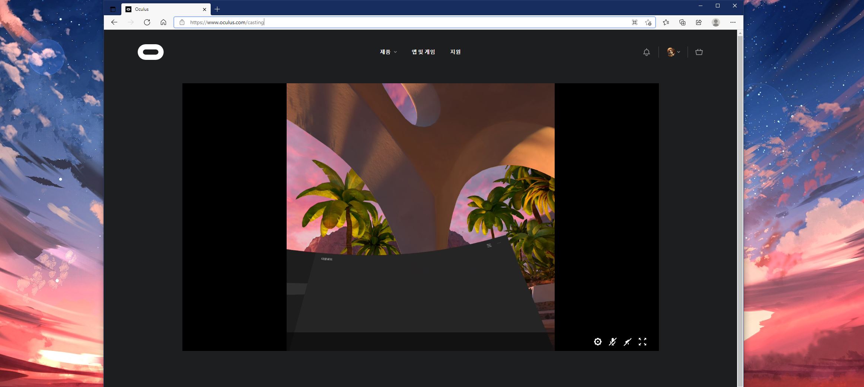The width and height of the screenshot is (864, 387).
Task: Open the 앱 및 게임 page
Action: coord(423,52)
